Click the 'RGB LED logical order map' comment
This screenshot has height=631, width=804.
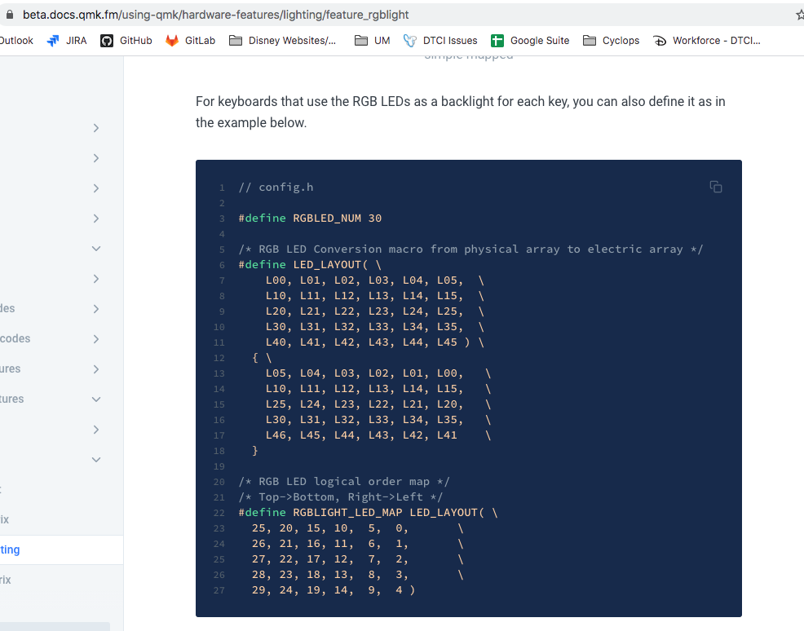pyautogui.click(x=344, y=482)
